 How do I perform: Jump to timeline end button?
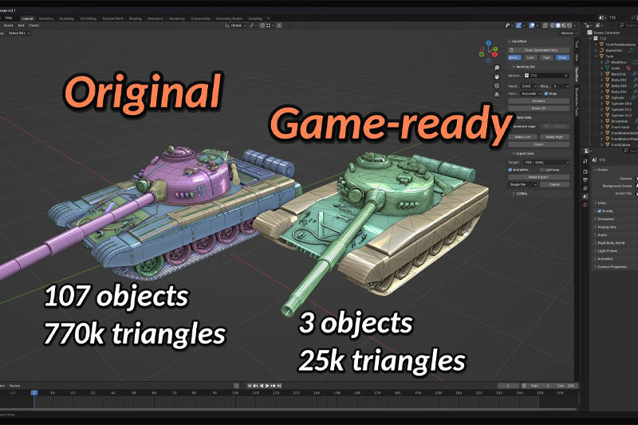pos(279,386)
